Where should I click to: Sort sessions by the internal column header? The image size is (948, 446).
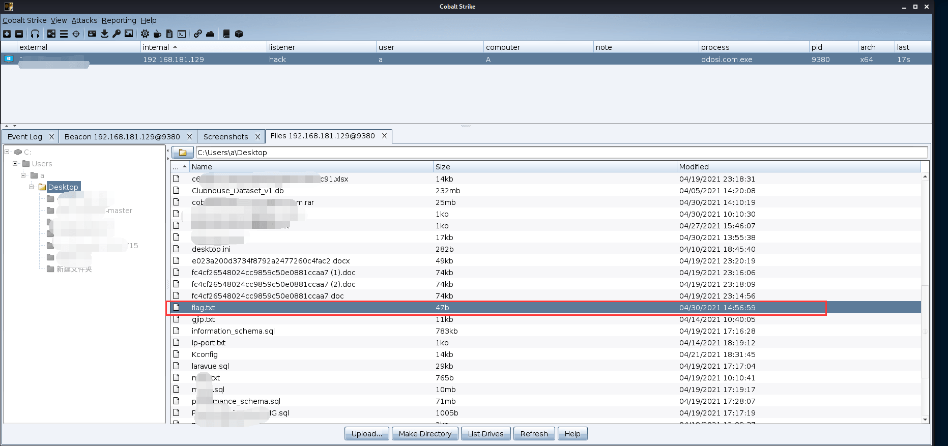[x=204, y=47]
